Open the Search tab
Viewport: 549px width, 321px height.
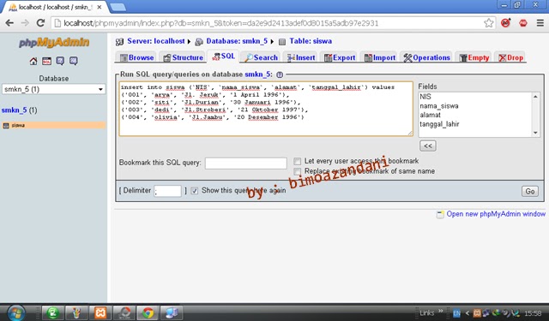click(x=261, y=57)
